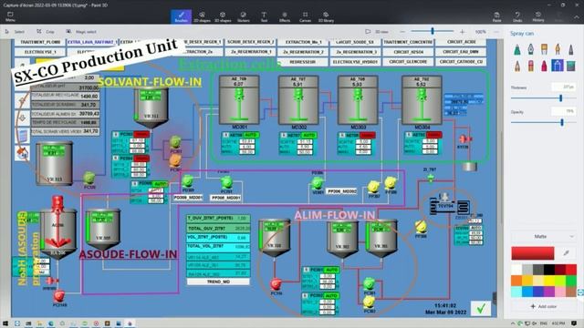Click the Add color button
Viewport: 584px width, 328px height.
coord(544,306)
